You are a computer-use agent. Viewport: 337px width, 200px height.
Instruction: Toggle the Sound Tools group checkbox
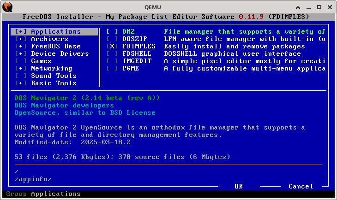point(21,76)
